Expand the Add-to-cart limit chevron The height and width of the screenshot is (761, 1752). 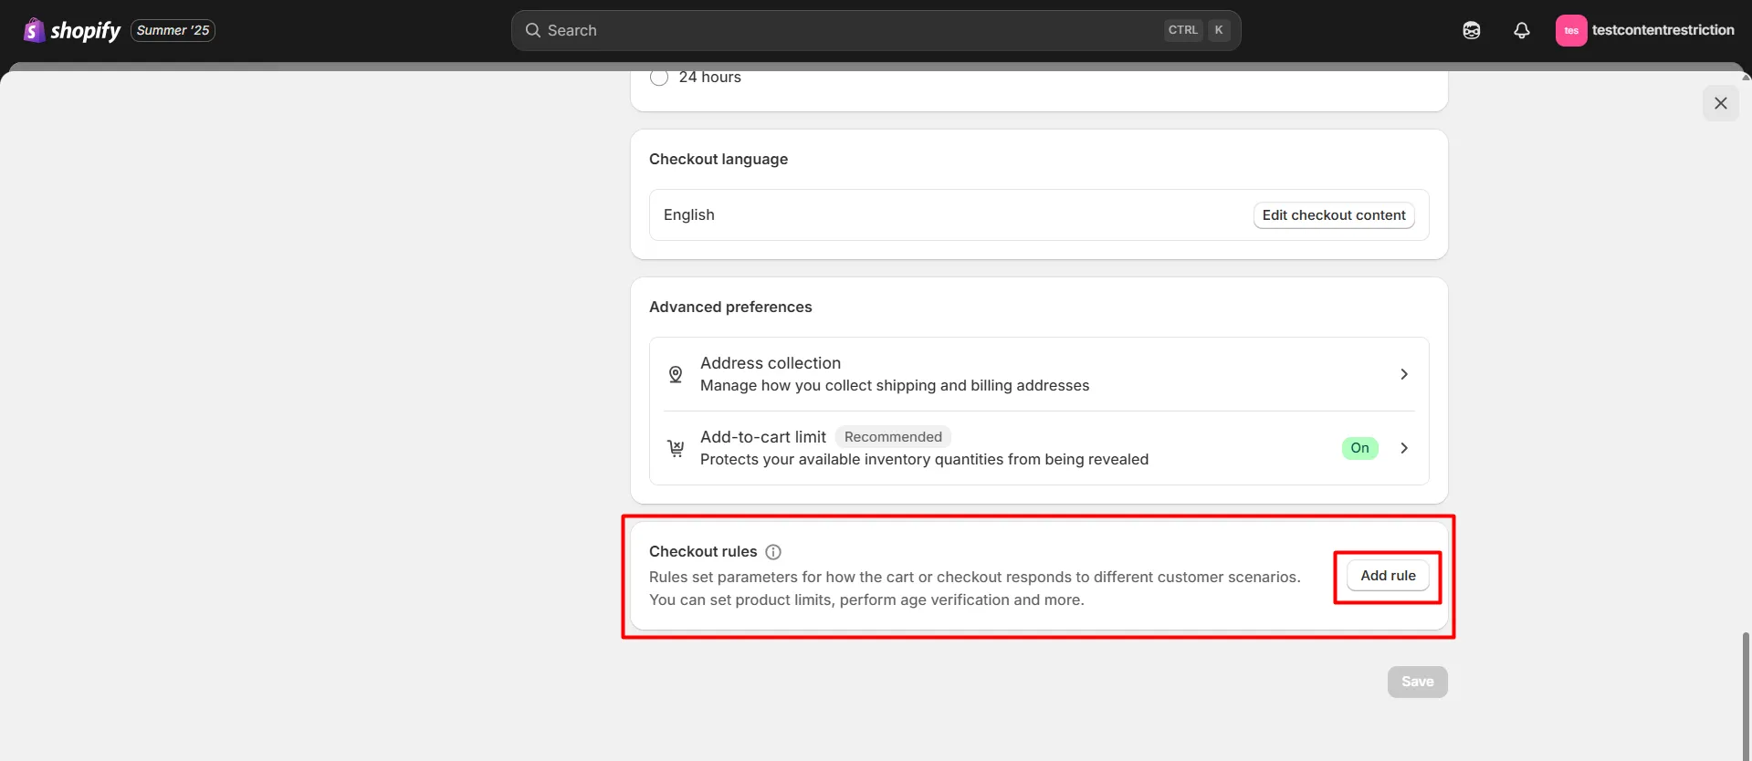1404,448
